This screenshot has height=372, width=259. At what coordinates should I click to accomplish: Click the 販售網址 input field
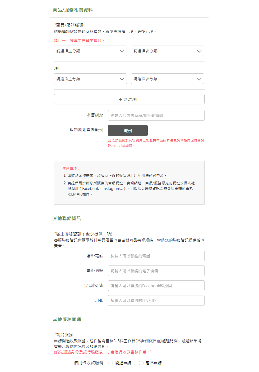point(156,115)
